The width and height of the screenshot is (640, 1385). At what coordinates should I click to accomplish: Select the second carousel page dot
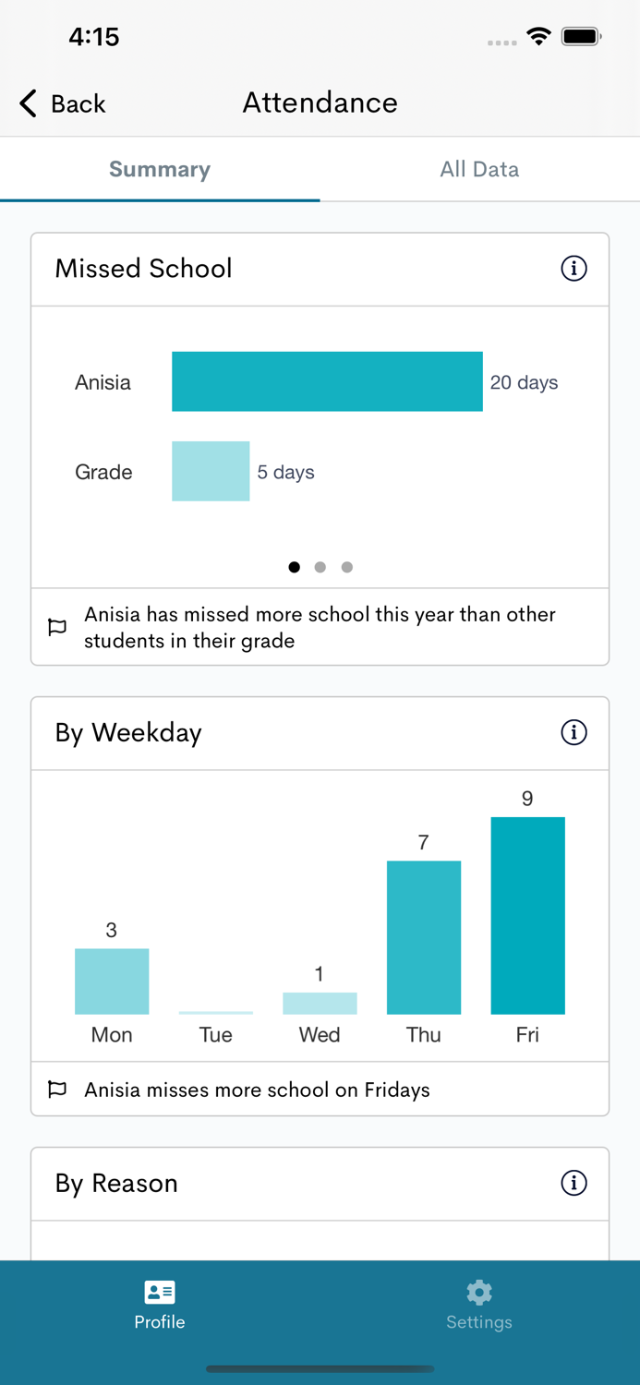(x=320, y=567)
